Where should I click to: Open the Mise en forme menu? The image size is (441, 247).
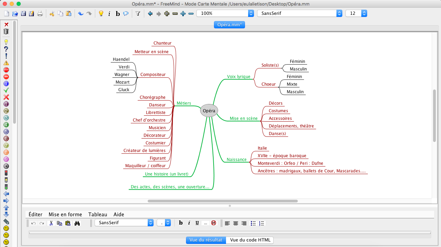coord(65,215)
